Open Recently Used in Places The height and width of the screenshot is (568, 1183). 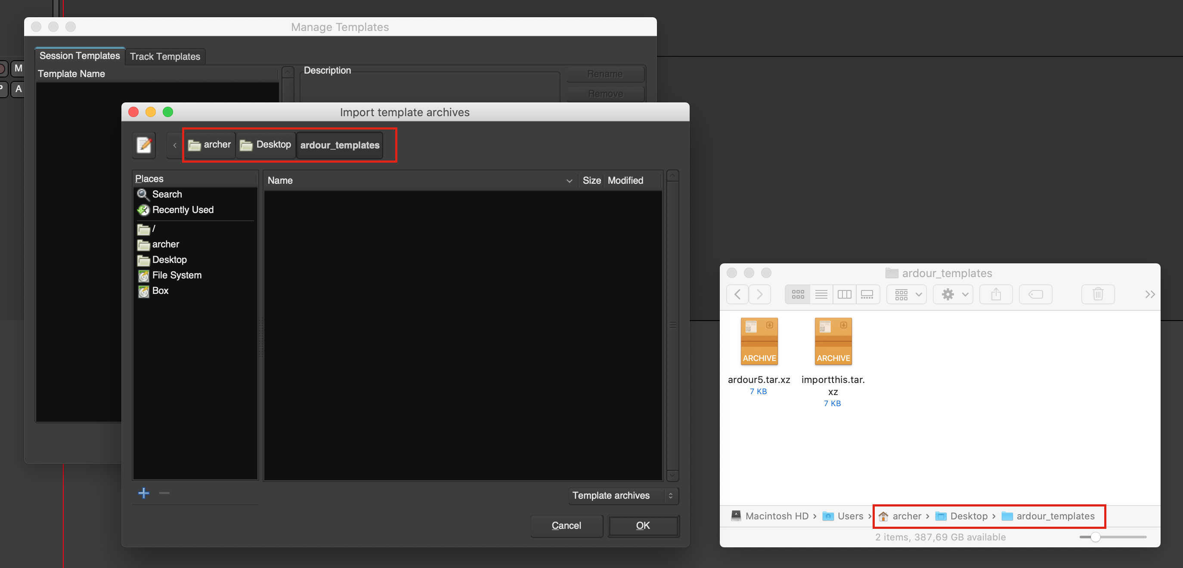click(x=183, y=210)
